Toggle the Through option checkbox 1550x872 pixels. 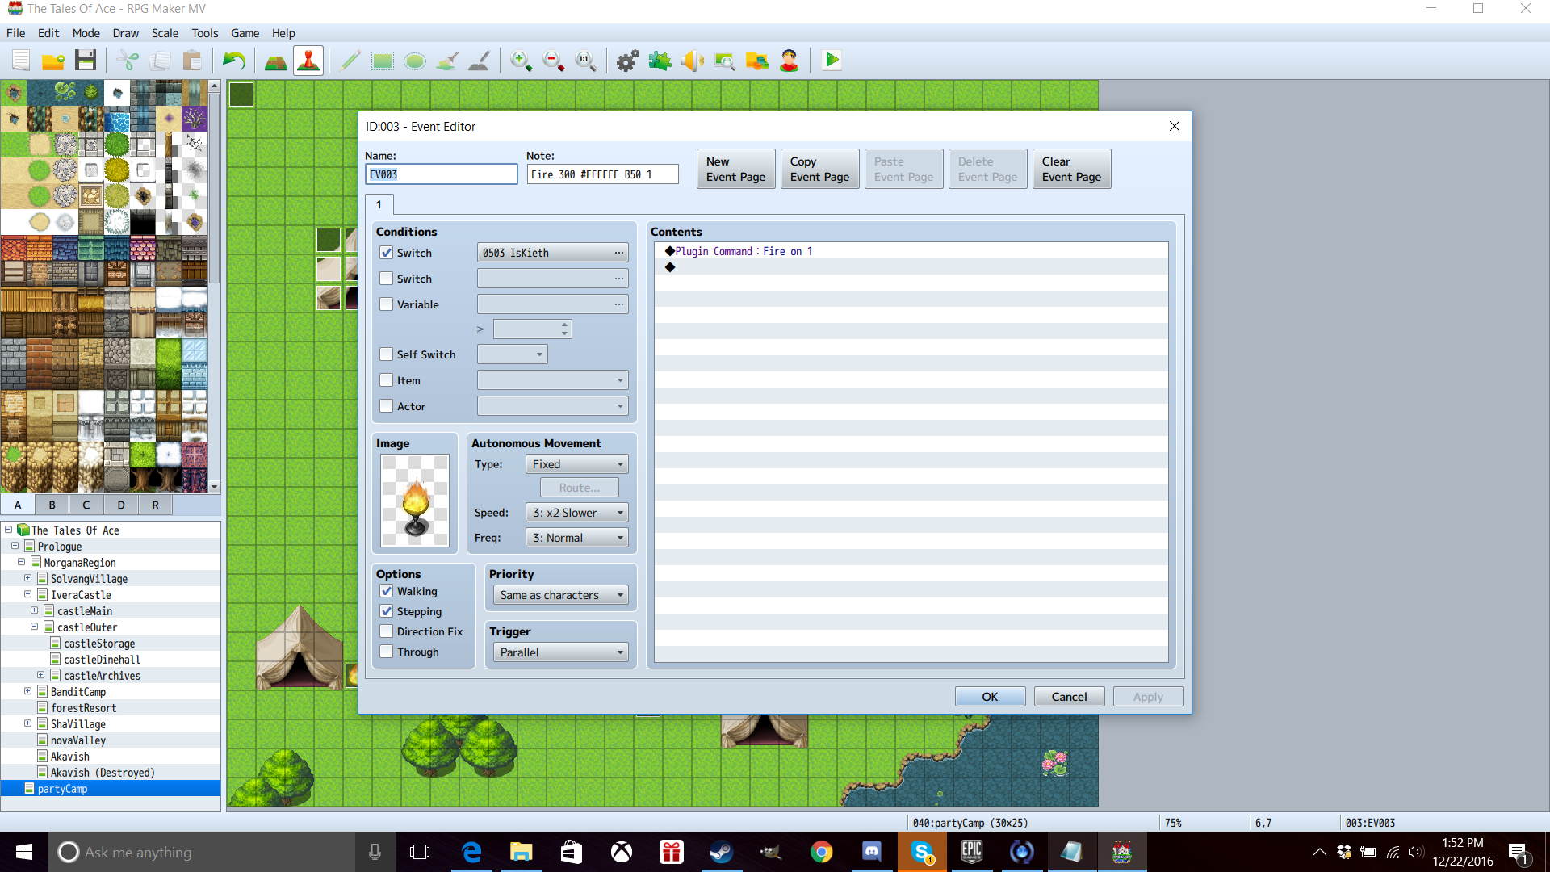click(x=387, y=652)
